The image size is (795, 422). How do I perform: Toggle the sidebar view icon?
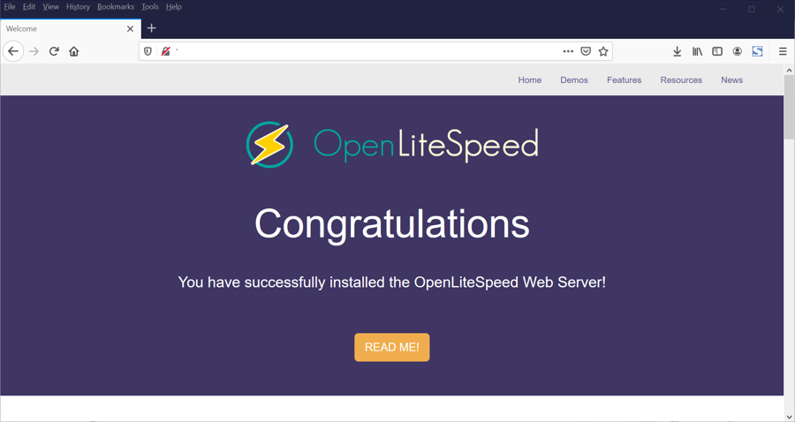[717, 51]
